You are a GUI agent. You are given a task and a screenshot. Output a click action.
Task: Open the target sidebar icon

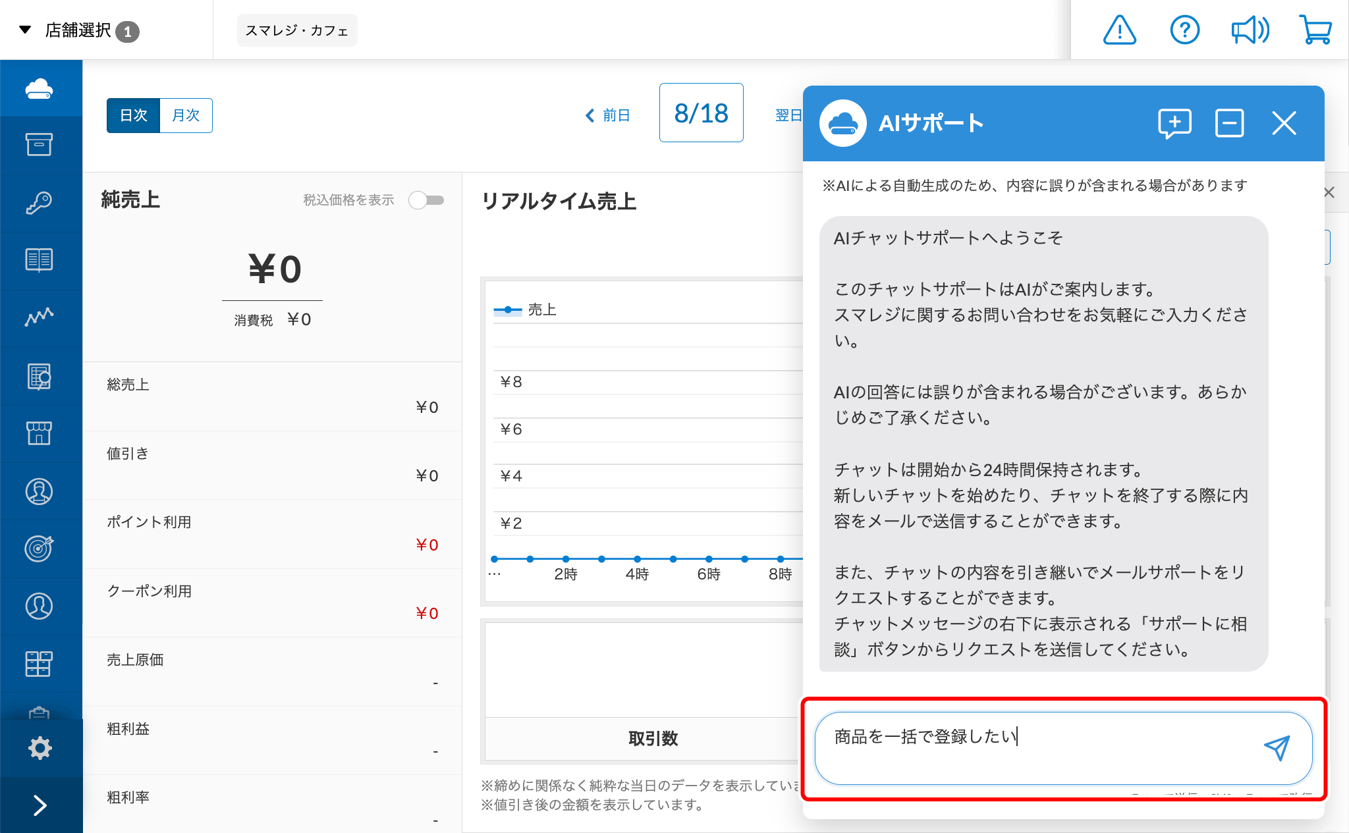40,548
